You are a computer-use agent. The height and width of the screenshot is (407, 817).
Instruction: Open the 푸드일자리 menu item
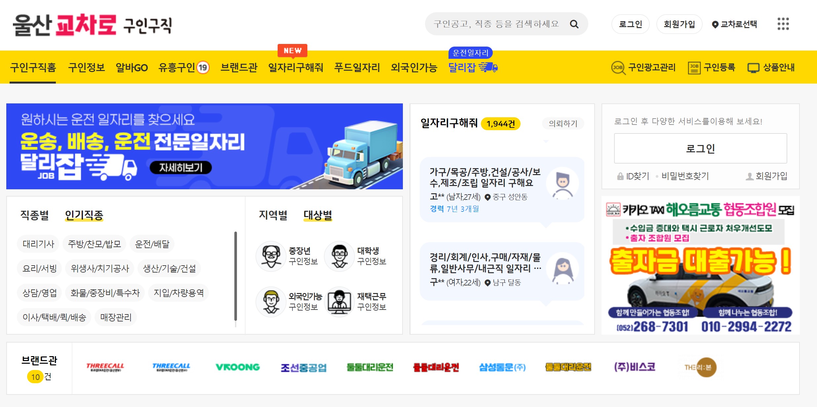tap(357, 68)
